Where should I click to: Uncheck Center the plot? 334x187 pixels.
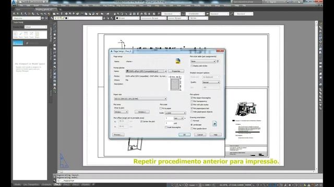pos(141,122)
